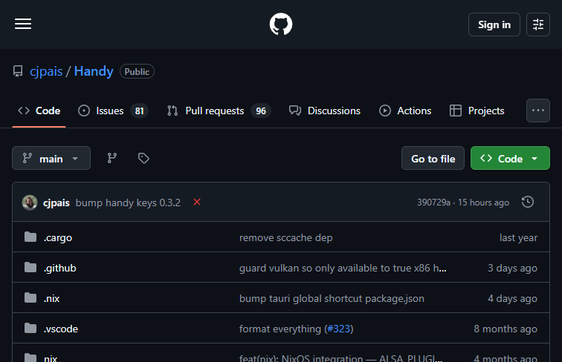This screenshot has height=362, width=562.
Task: Click the folder icon beside .nix
Action: [x=30, y=297]
